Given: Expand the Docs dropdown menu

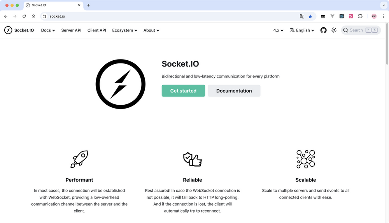Looking at the screenshot, I should click(x=48, y=30).
